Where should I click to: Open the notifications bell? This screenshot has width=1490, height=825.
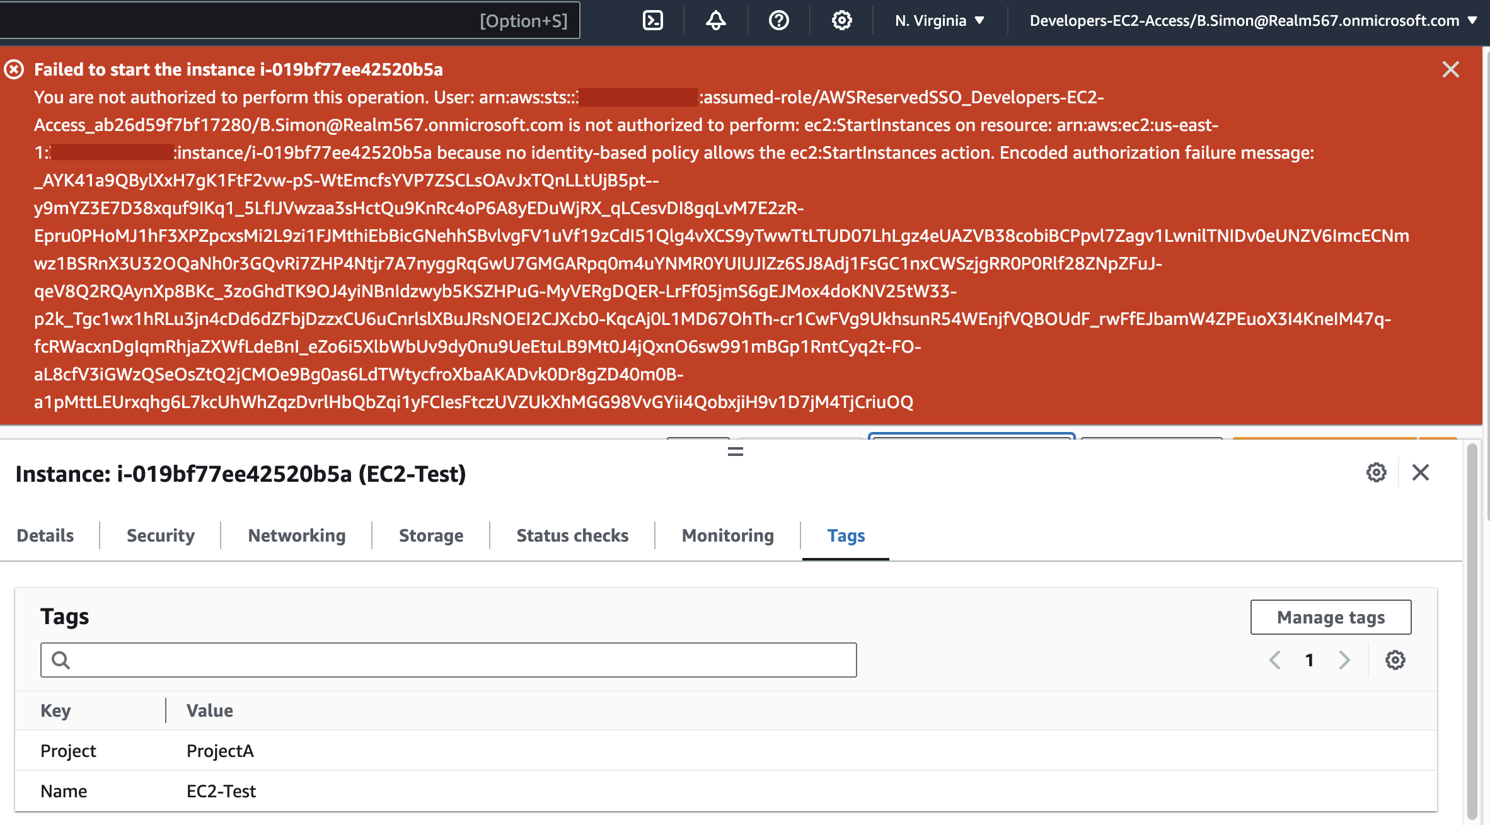[x=715, y=20]
